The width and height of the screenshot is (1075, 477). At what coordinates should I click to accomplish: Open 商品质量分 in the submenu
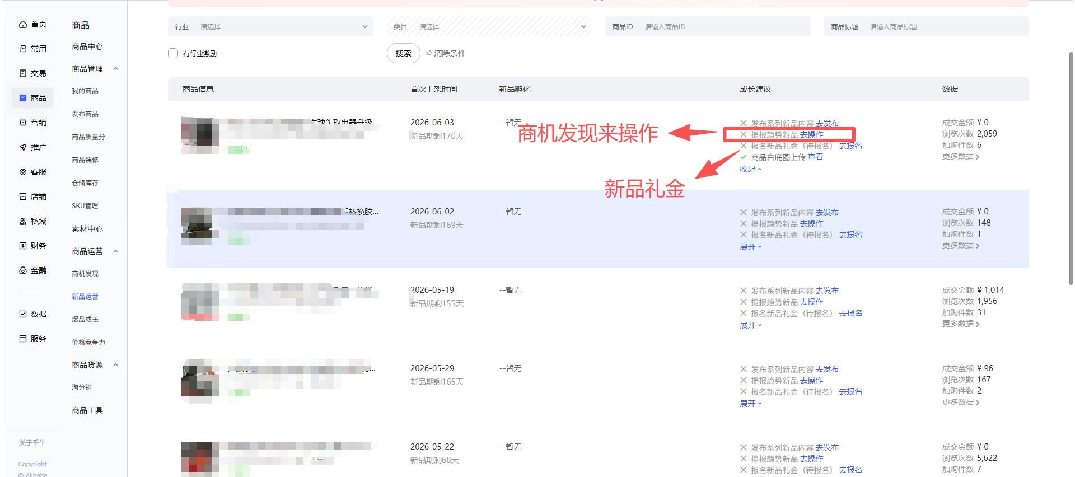[x=88, y=137]
